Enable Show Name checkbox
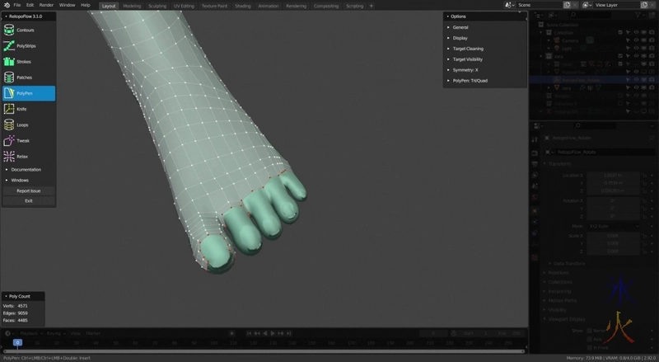Viewport: 659px width, 362px height. [x=589, y=331]
